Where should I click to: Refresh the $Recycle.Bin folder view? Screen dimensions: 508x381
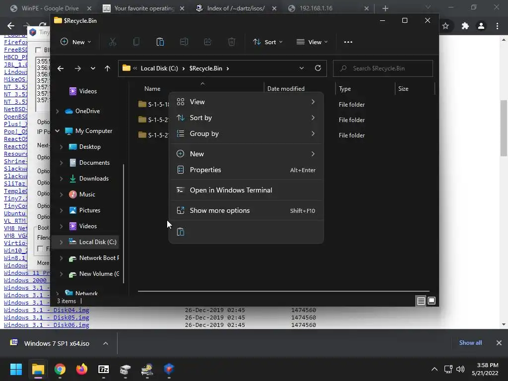point(318,68)
